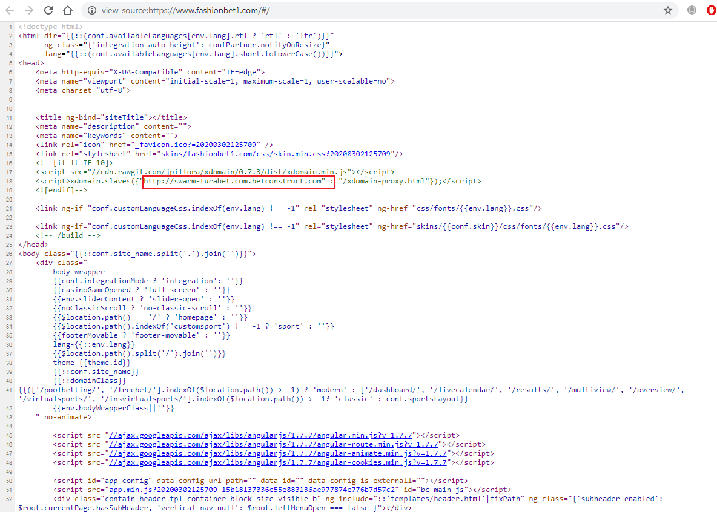Click the '<!-- /build -->' comment

tap(68, 235)
